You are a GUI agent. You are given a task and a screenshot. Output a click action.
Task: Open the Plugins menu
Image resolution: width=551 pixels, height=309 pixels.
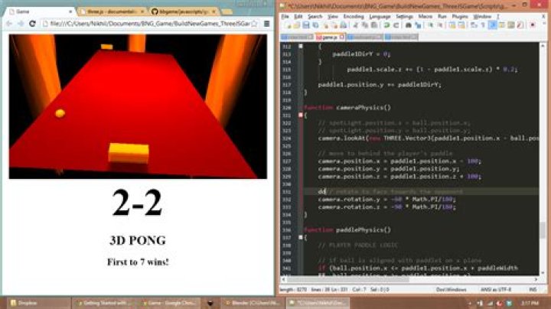click(x=460, y=17)
